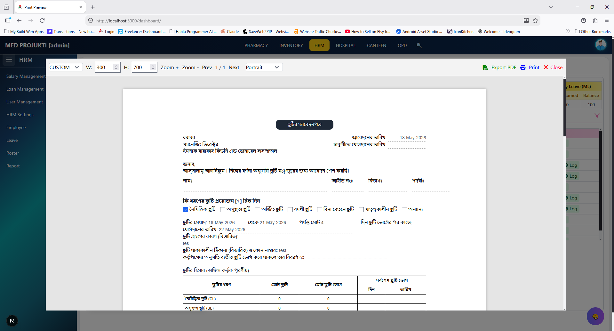Open the INVENTORY menu

point(291,45)
